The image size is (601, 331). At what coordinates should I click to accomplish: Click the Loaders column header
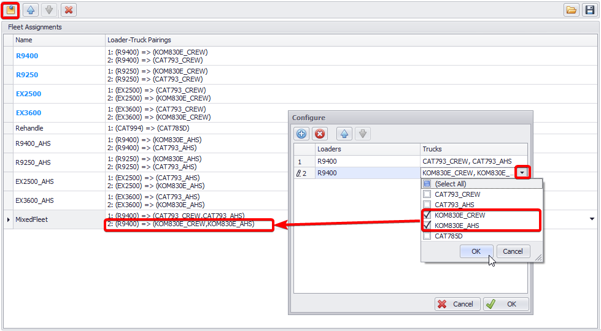click(368, 149)
